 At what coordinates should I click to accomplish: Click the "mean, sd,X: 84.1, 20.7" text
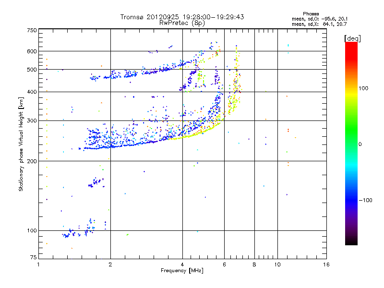click(319, 24)
